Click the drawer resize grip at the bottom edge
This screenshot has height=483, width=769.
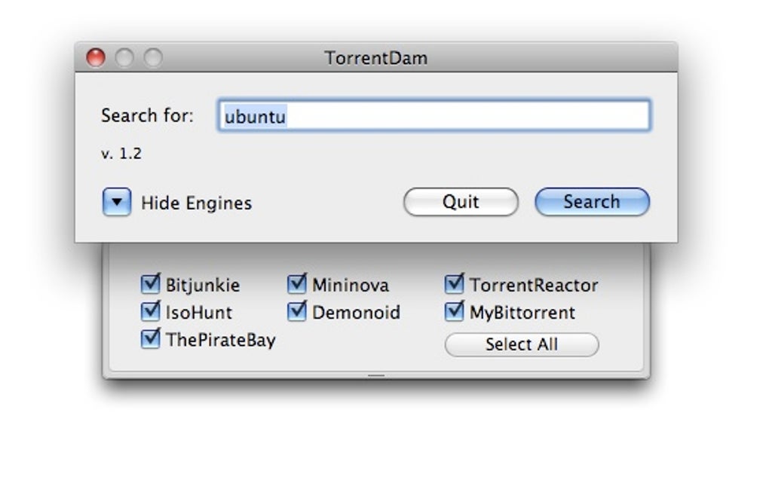pyautogui.click(x=375, y=374)
